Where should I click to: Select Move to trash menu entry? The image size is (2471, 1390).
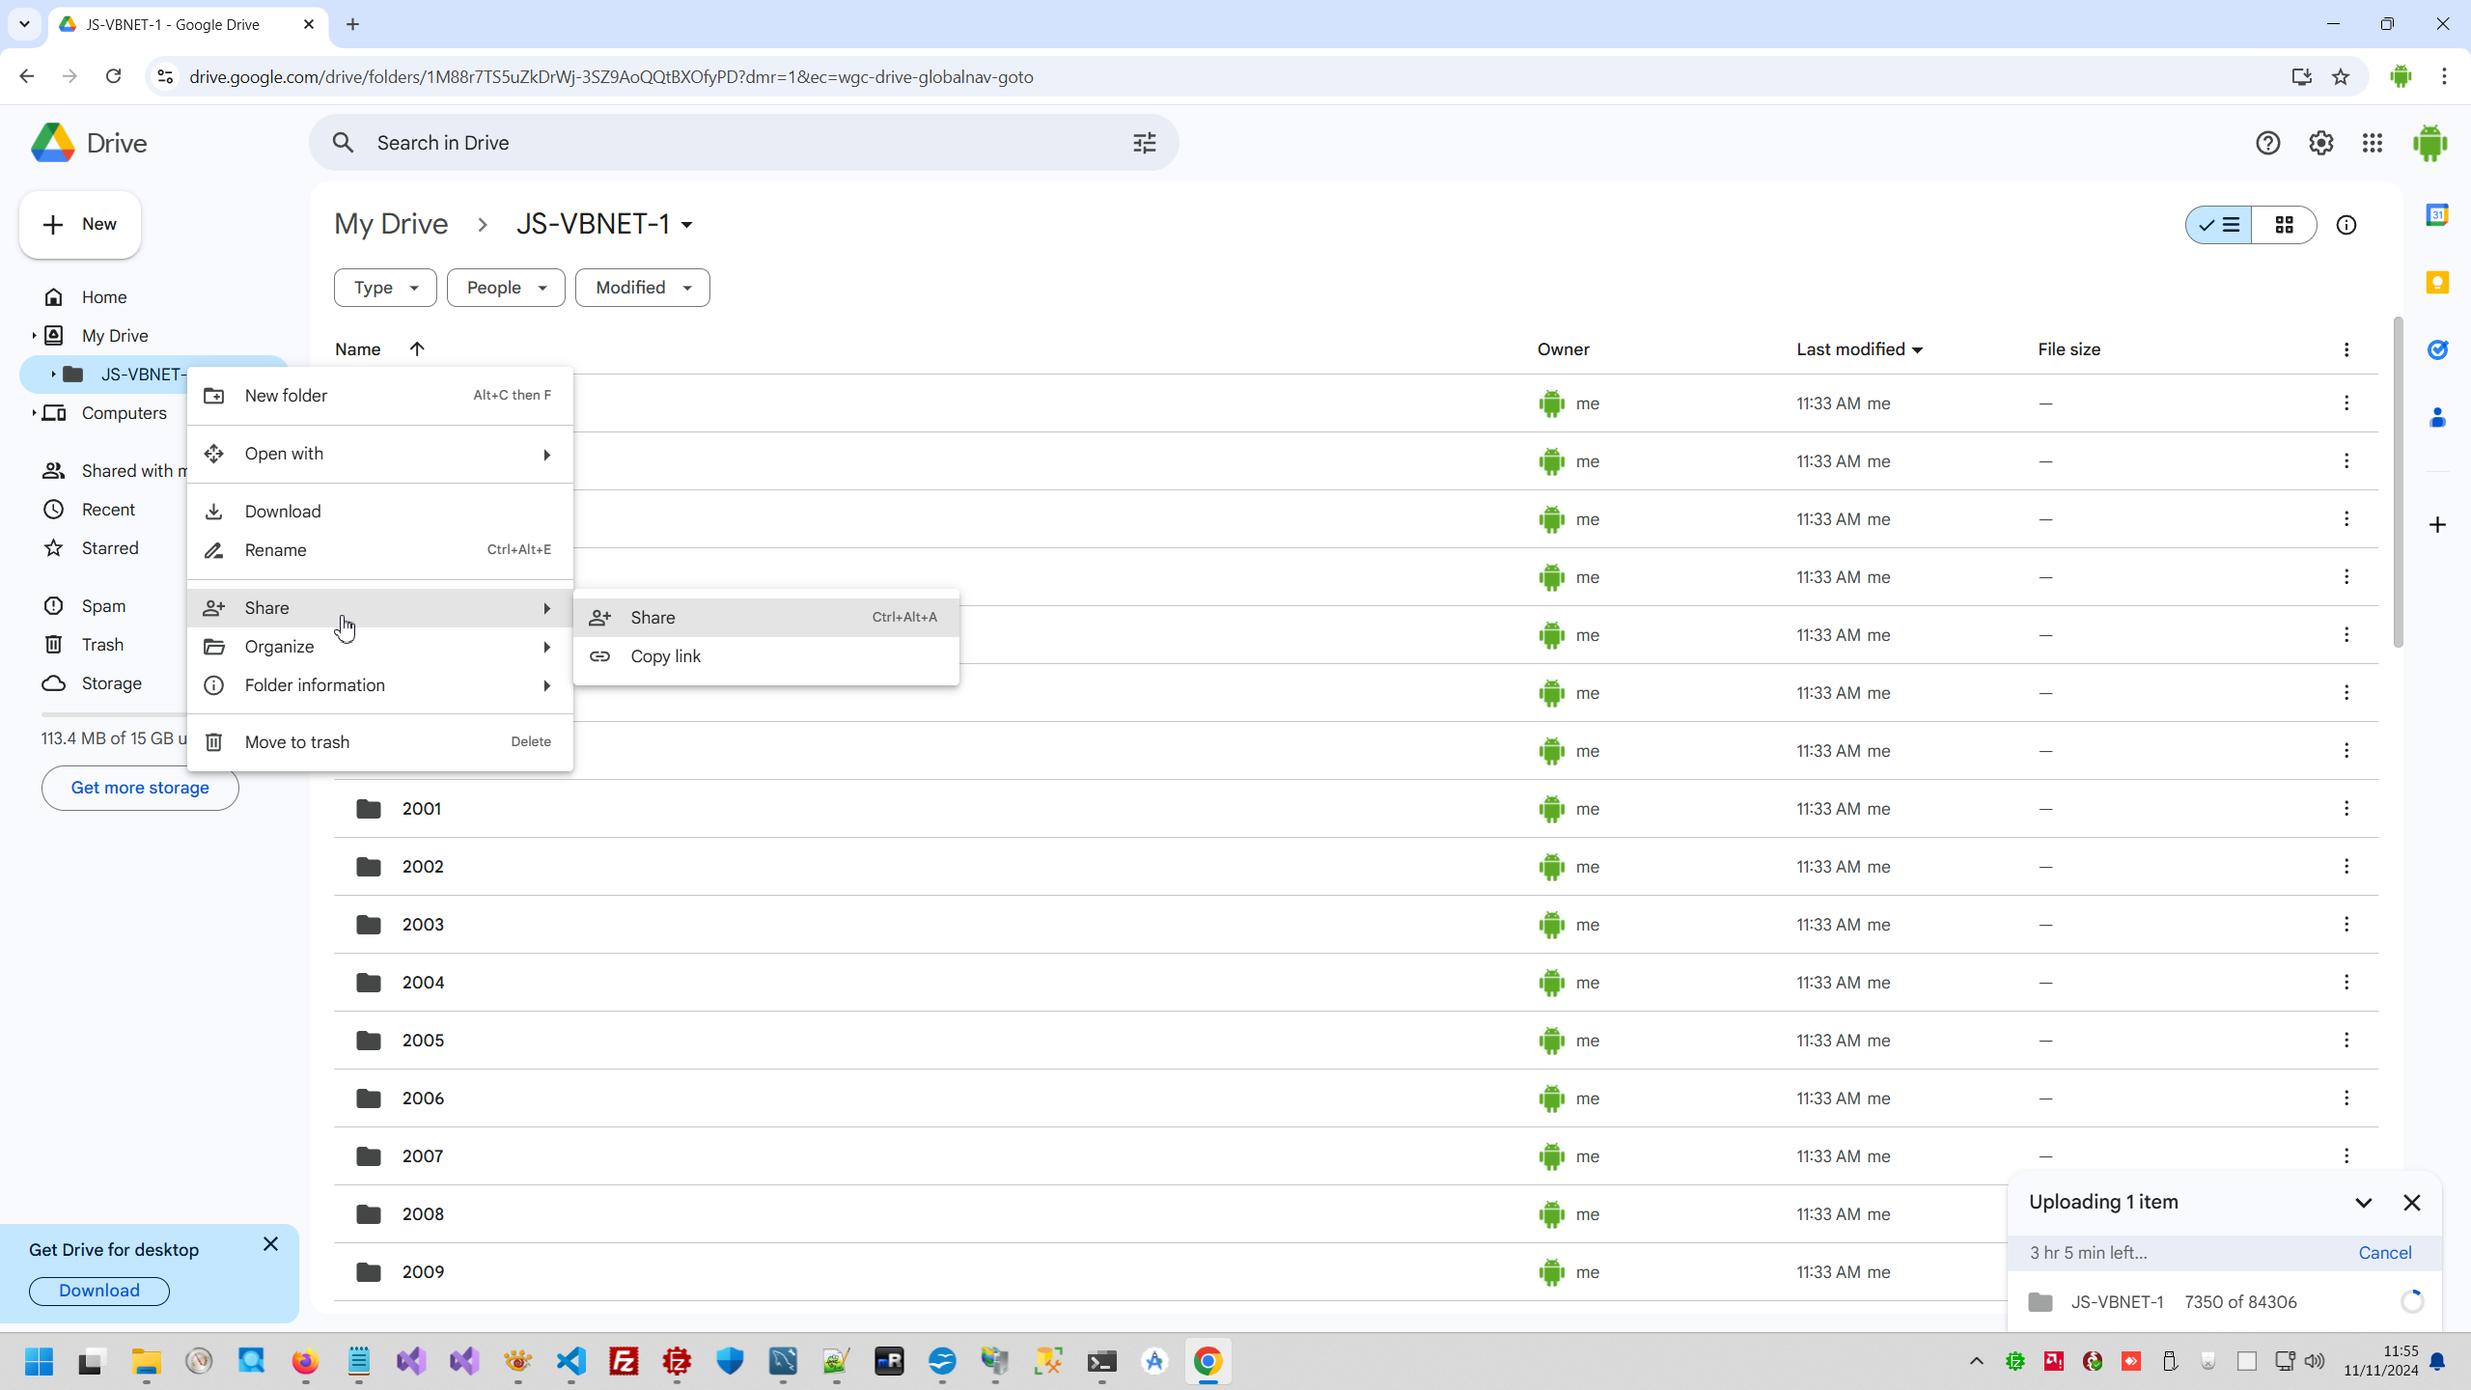point(297,741)
